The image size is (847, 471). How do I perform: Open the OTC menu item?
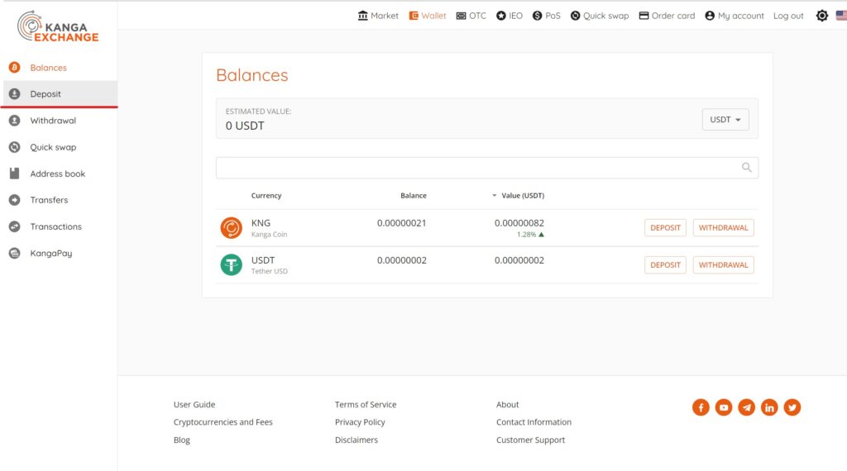pyautogui.click(x=477, y=16)
